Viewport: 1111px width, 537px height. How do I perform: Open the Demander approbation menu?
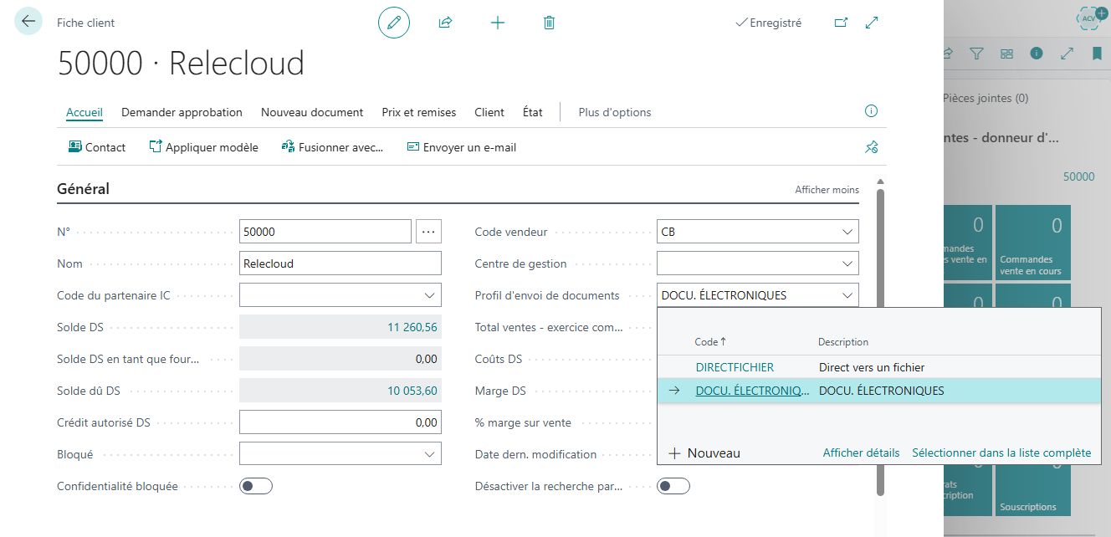pos(182,112)
